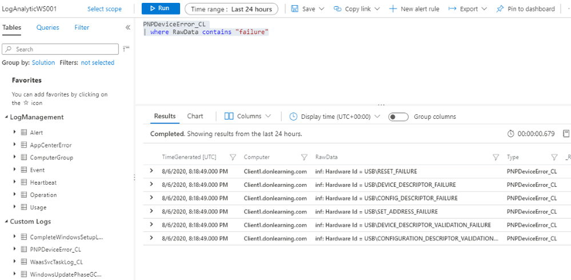
Task: Click the New alert rule plus icon
Action: click(x=393, y=9)
